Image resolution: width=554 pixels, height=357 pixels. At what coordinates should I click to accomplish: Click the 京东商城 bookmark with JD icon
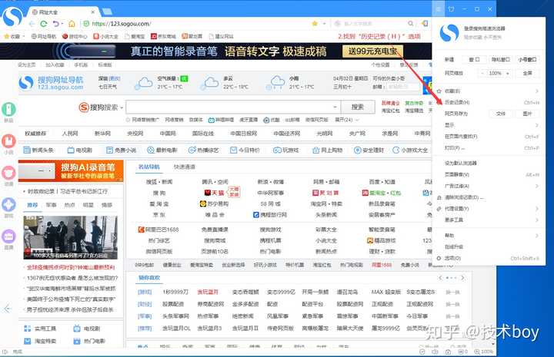tap(163, 36)
